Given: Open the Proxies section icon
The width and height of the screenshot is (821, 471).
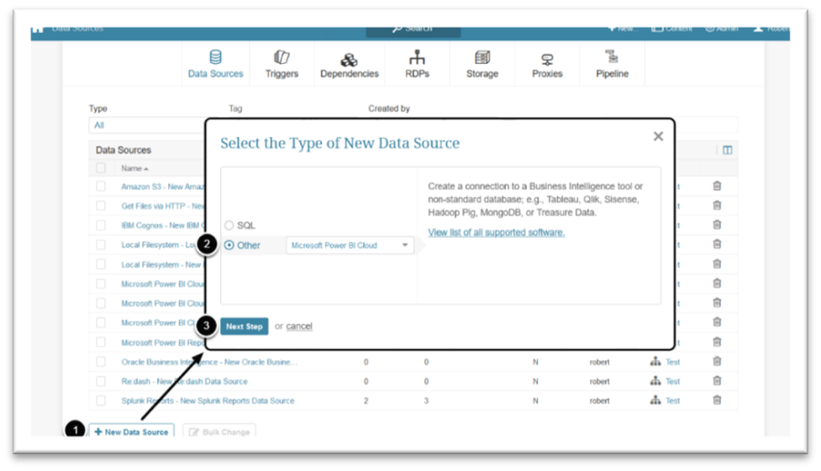Looking at the screenshot, I should (547, 59).
